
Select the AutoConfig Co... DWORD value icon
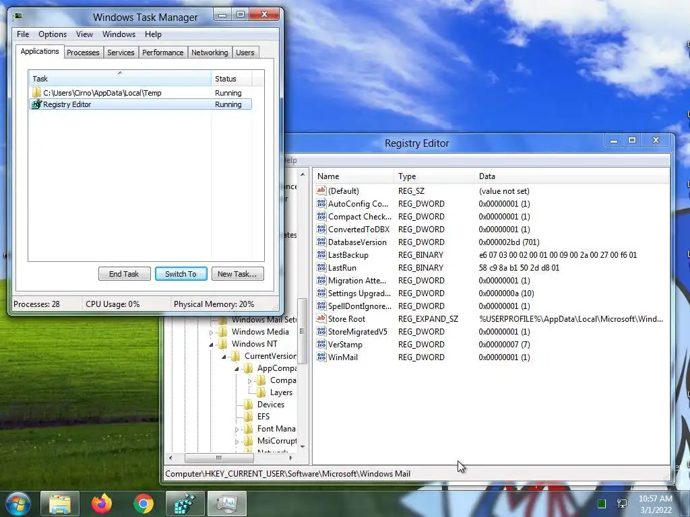click(x=321, y=203)
